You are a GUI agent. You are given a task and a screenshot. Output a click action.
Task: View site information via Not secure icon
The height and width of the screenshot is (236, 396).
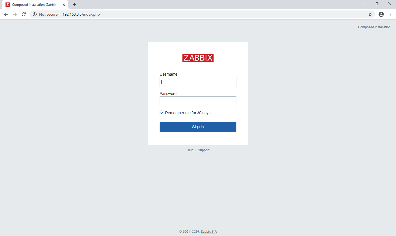click(35, 14)
